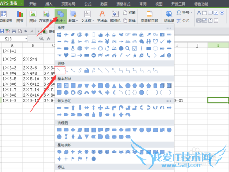The height and width of the screenshot is (172, 229).
Task: Open the 符号 symbol dropdown
Action: [x=184, y=12]
